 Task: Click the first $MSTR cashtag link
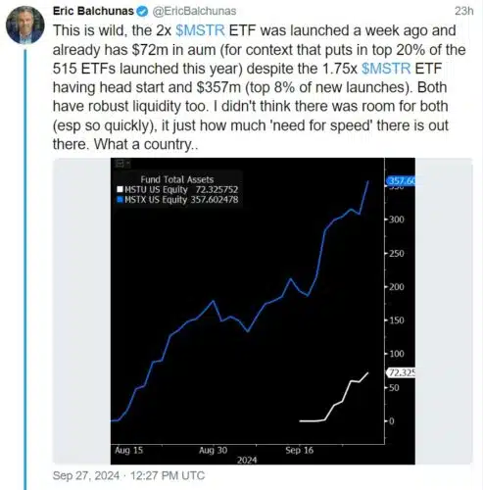click(200, 30)
